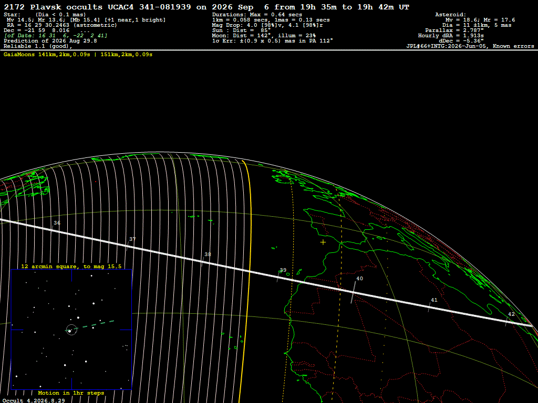Click the star finder chart thumbnail
Viewport: 538px width, 403px height.
71,330
